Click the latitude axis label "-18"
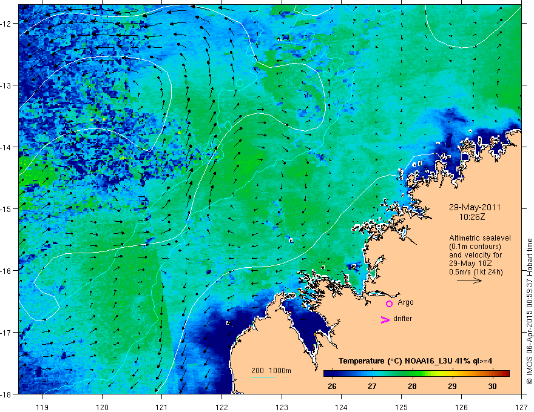Image resolution: width=534 pixels, height=412 pixels. click(x=6, y=394)
